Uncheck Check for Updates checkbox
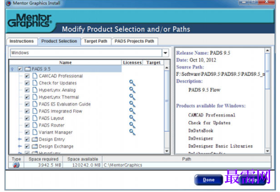The width and height of the screenshot is (280, 192). pyautogui.click(x=27, y=83)
